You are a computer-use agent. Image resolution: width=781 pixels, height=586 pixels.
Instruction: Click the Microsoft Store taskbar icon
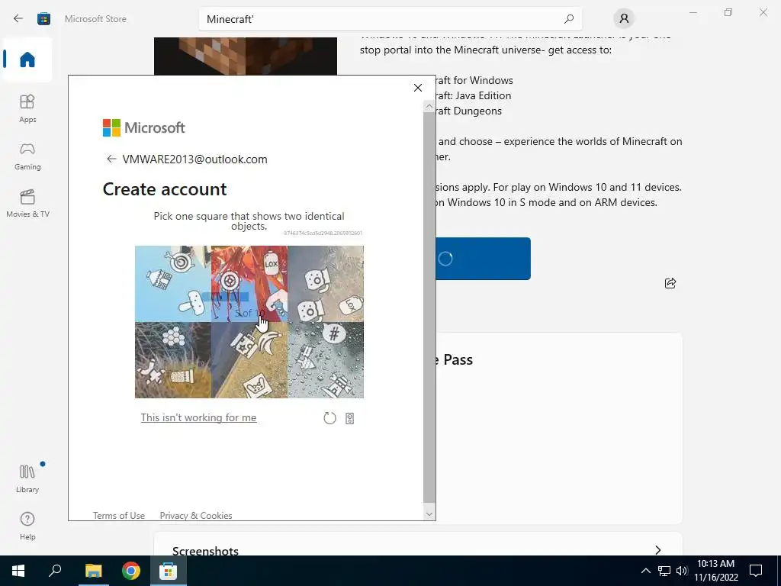[x=169, y=571]
